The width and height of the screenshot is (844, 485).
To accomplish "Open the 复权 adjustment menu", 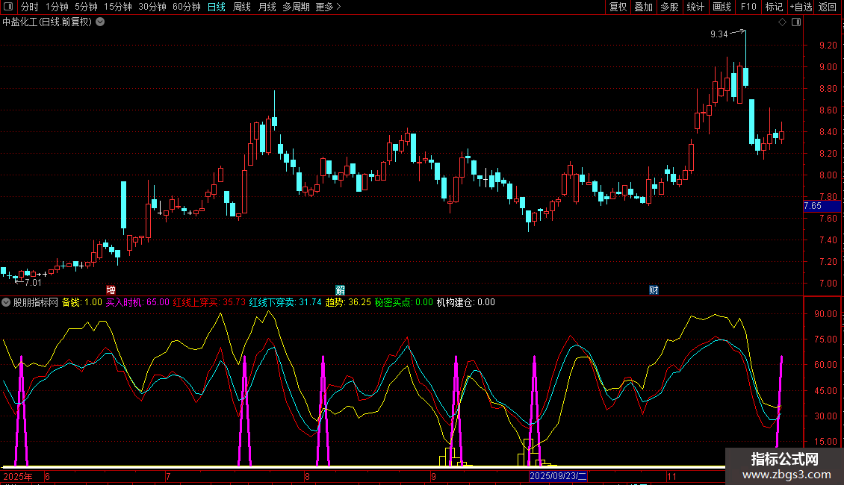I will pyautogui.click(x=618, y=7).
